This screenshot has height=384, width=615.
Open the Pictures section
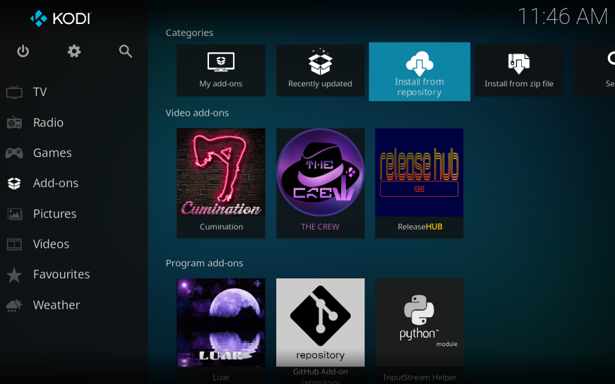click(x=54, y=214)
